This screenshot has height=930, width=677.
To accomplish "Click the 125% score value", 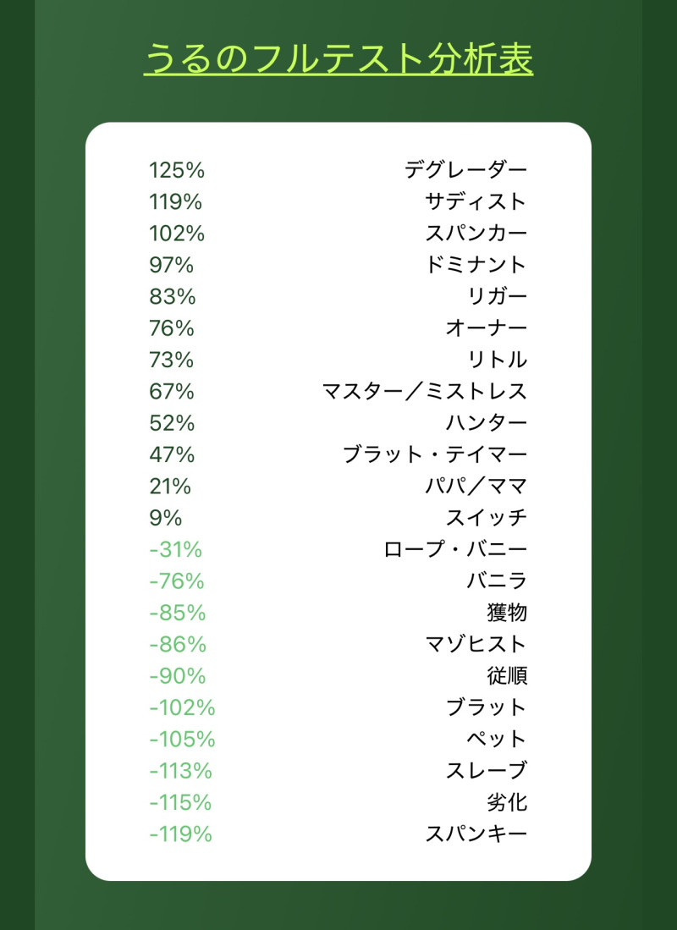I will (177, 170).
